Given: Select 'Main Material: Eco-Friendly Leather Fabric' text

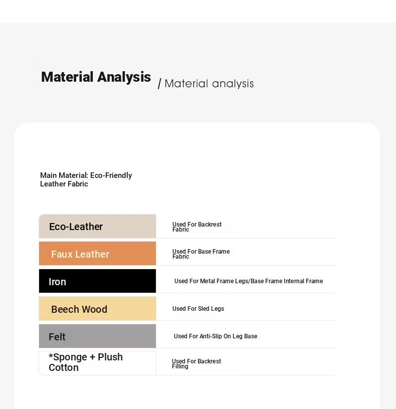Looking at the screenshot, I should pos(86,179).
